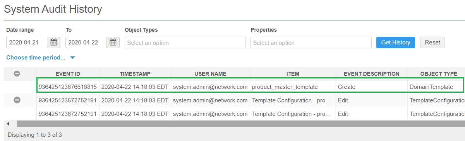
Task: Sort by EVENT DESCRIPTION column header
Action: tap(371, 73)
